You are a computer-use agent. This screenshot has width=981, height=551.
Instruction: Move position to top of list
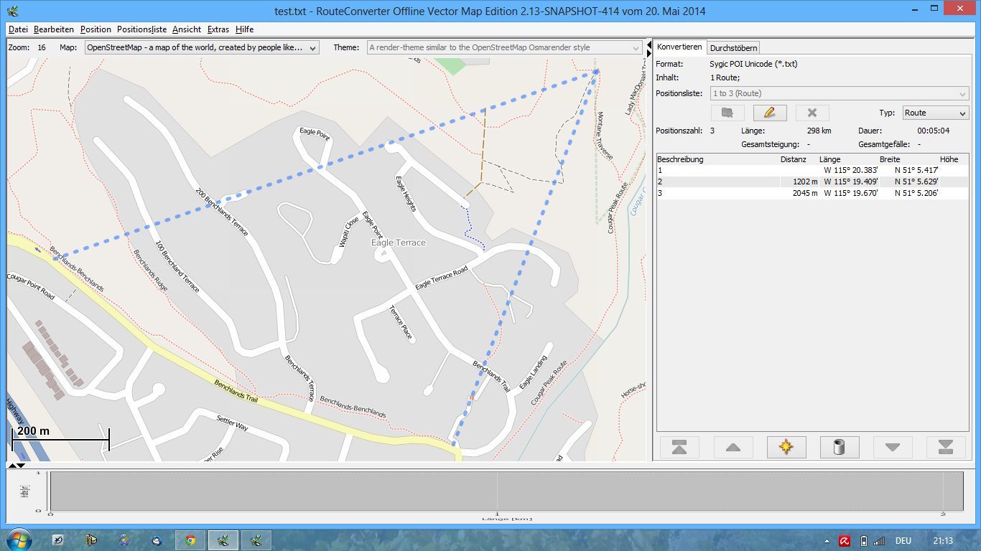(x=679, y=447)
